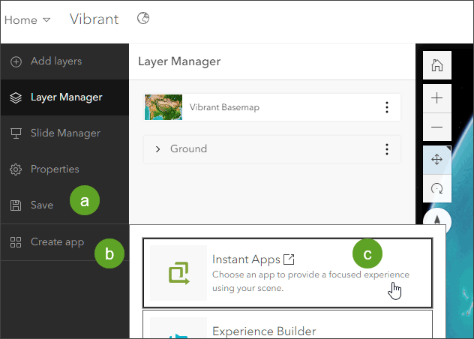474x339 pixels.
Task: Select the Vibrant Basemap layer name
Action: (x=224, y=107)
